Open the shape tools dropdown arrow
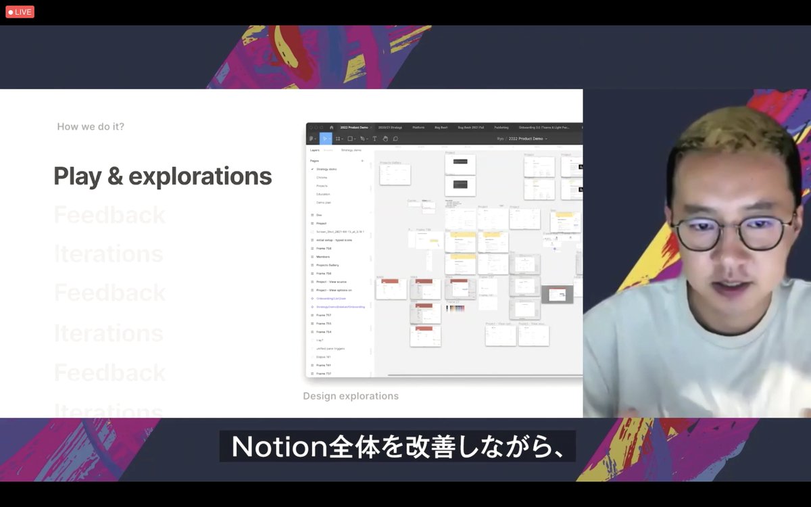The image size is (811, 507). (x=355, y=139)
